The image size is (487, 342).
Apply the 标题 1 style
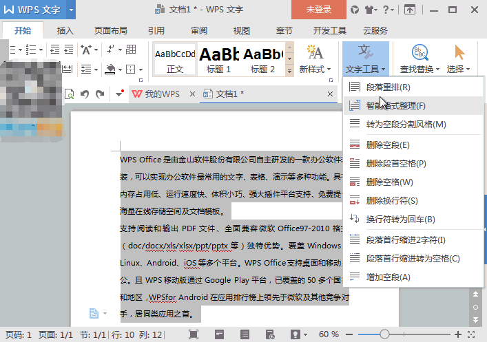point(218,58)
